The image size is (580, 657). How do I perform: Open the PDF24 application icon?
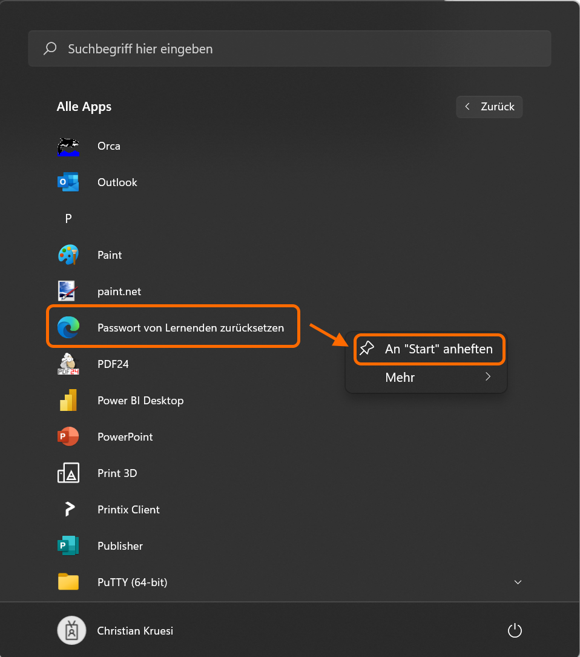click(68, 364)
